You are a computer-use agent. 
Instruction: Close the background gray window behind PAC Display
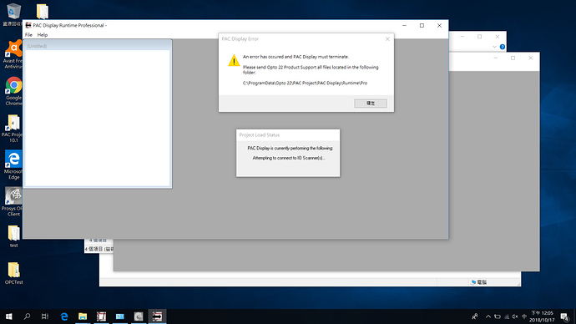pos(530,58)
